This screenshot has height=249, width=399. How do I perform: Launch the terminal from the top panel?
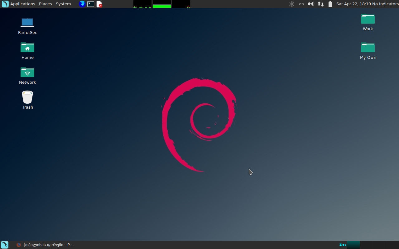pos(91,4)
